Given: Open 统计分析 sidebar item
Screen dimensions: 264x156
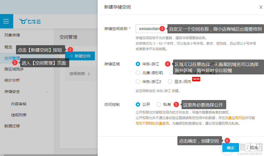Looking at the screenshot, I should [x=12, y=80].
